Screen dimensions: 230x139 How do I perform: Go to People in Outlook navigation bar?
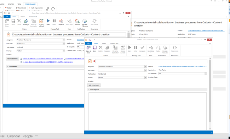[x=28, y=136]
